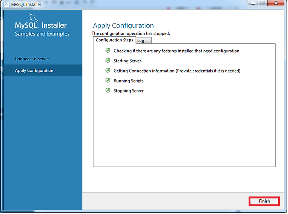Select the Configuration Steps tab
The height and width of the screenshot is (214, 288).
pyautogui.click(x=114, y=40)
